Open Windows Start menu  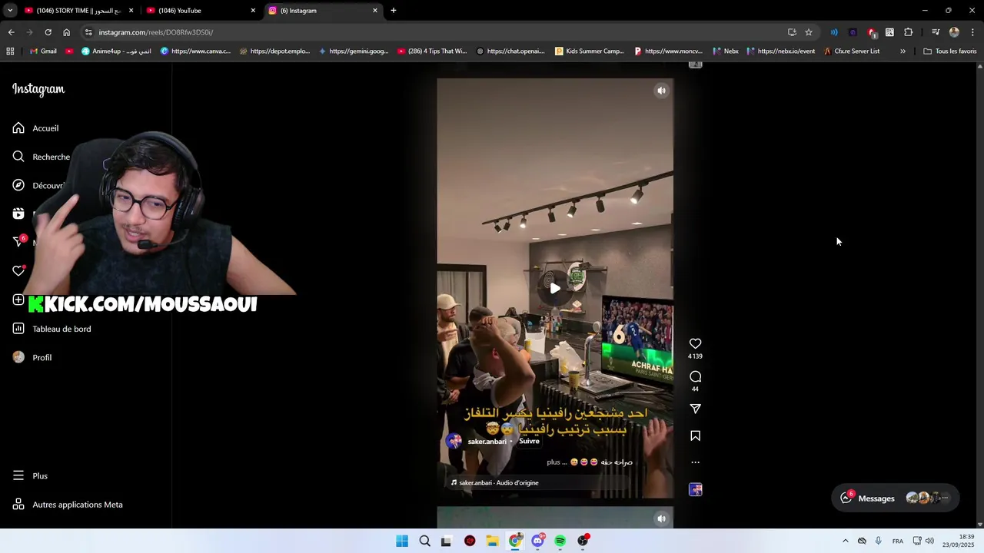coord(402,541)
